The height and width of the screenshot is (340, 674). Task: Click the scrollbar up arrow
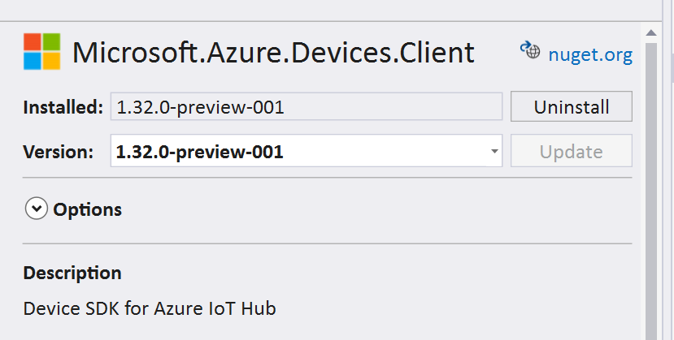(x=650, y=32)
